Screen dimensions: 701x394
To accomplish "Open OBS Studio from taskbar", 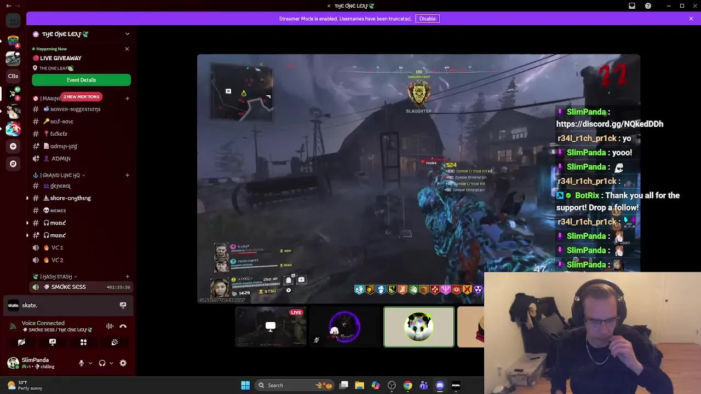I will [x=392, y=385].
